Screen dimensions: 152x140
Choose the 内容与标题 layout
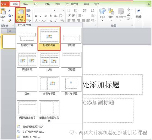(x=49, y=86)
